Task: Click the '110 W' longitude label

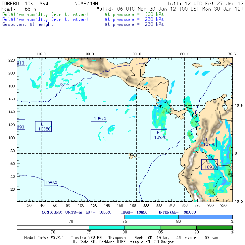Action: [x=41, y=54]
